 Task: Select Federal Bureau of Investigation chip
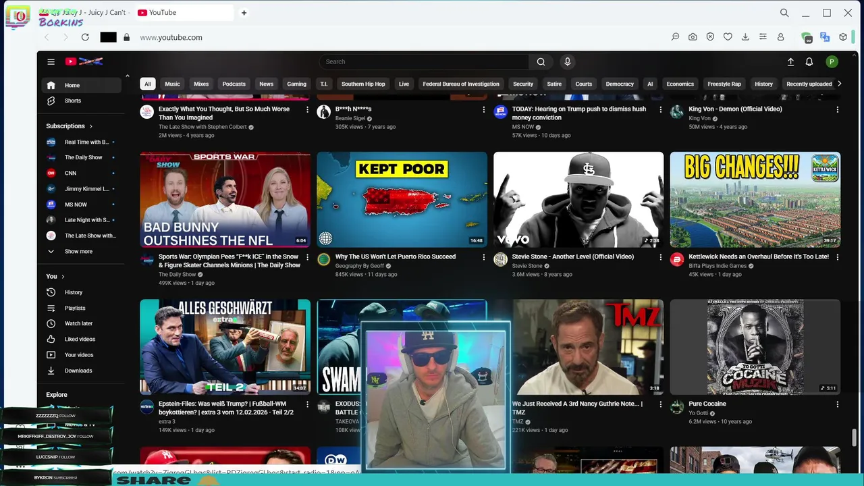(461, 84)
